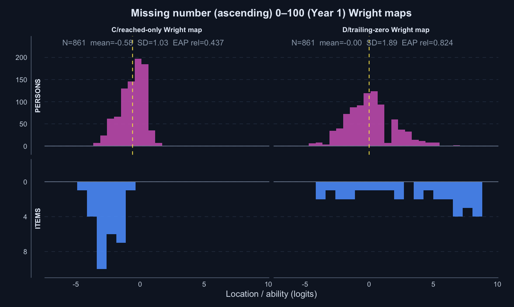
Task: Click the stats text 'N=861 mean=-0.58 SD=1.03 EAP rel=0.437'
Action: (143, 43)
